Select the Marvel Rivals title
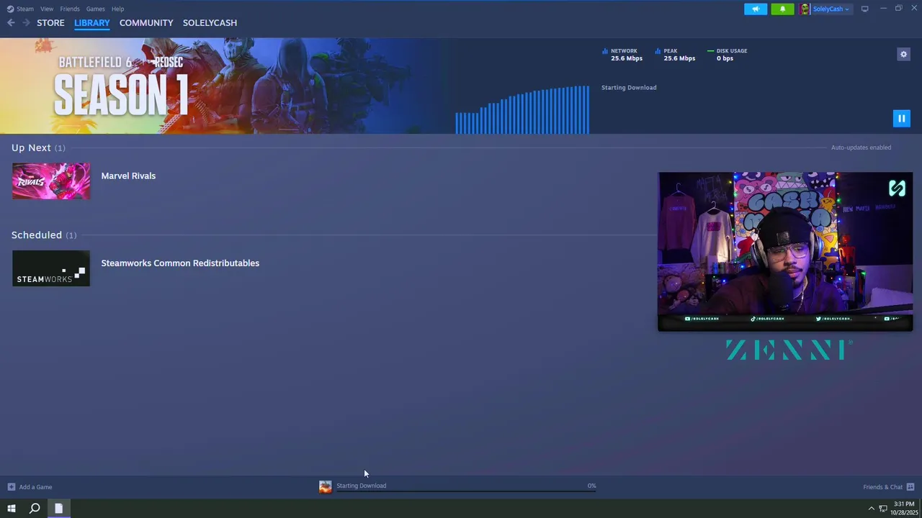Viewport: 922px width, 518px height. (128, 176)
